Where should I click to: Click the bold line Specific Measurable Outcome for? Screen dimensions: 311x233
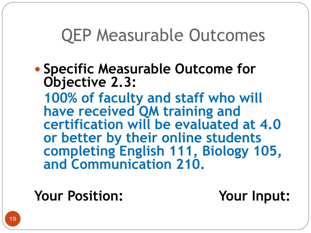point(149,69)
